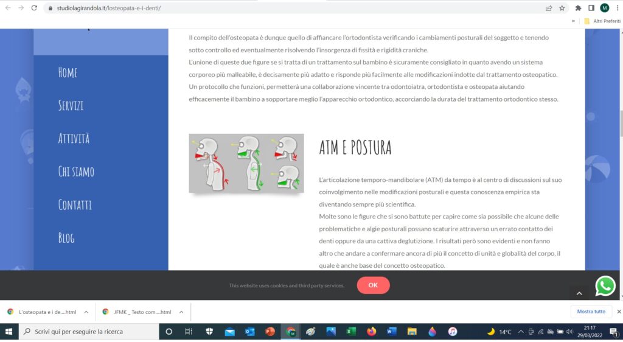Image resolution: width=623 pixels, height=342 pixels.
Task: Accept cookies with the OK button
Action: 373,285
